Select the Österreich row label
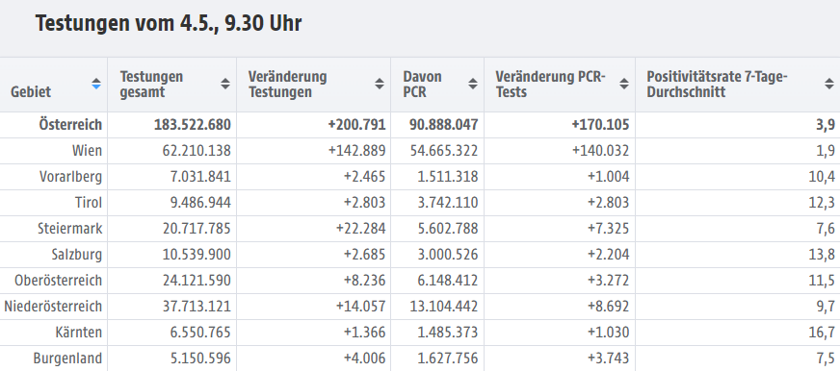 [x=70, y=125]
